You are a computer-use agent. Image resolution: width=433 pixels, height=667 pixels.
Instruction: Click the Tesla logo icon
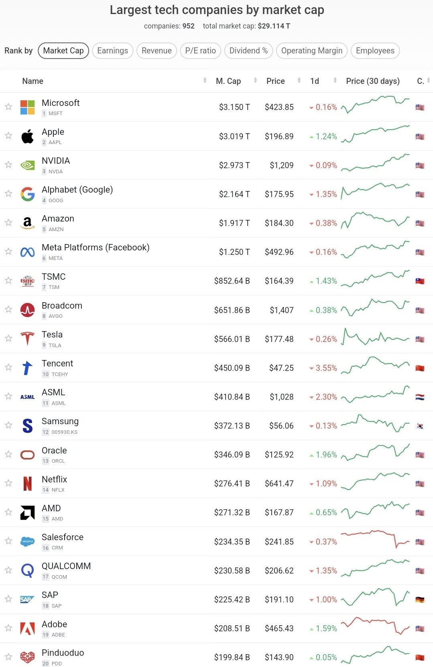tap(27, 339)
